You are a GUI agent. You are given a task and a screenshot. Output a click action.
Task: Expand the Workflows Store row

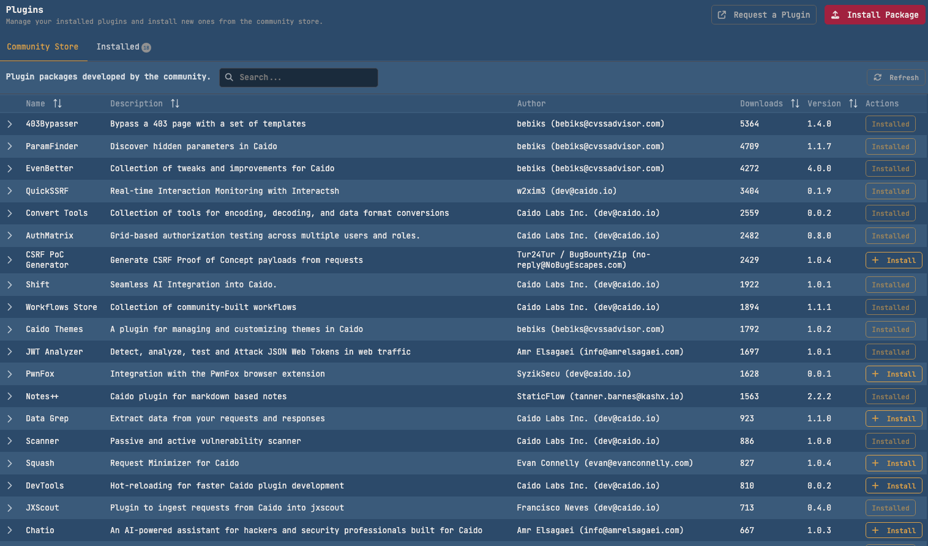[10, 307]
